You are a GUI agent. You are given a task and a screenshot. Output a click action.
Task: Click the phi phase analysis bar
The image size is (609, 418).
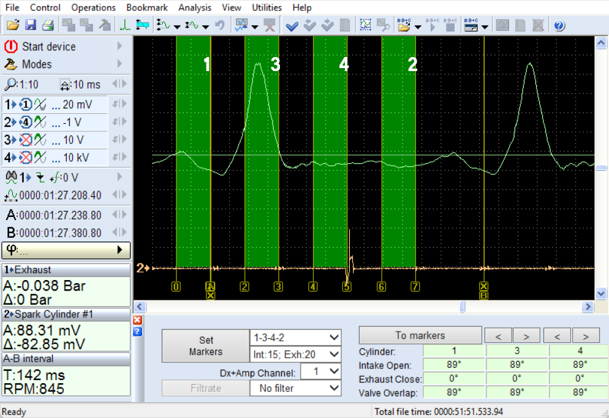pos(66,250)
